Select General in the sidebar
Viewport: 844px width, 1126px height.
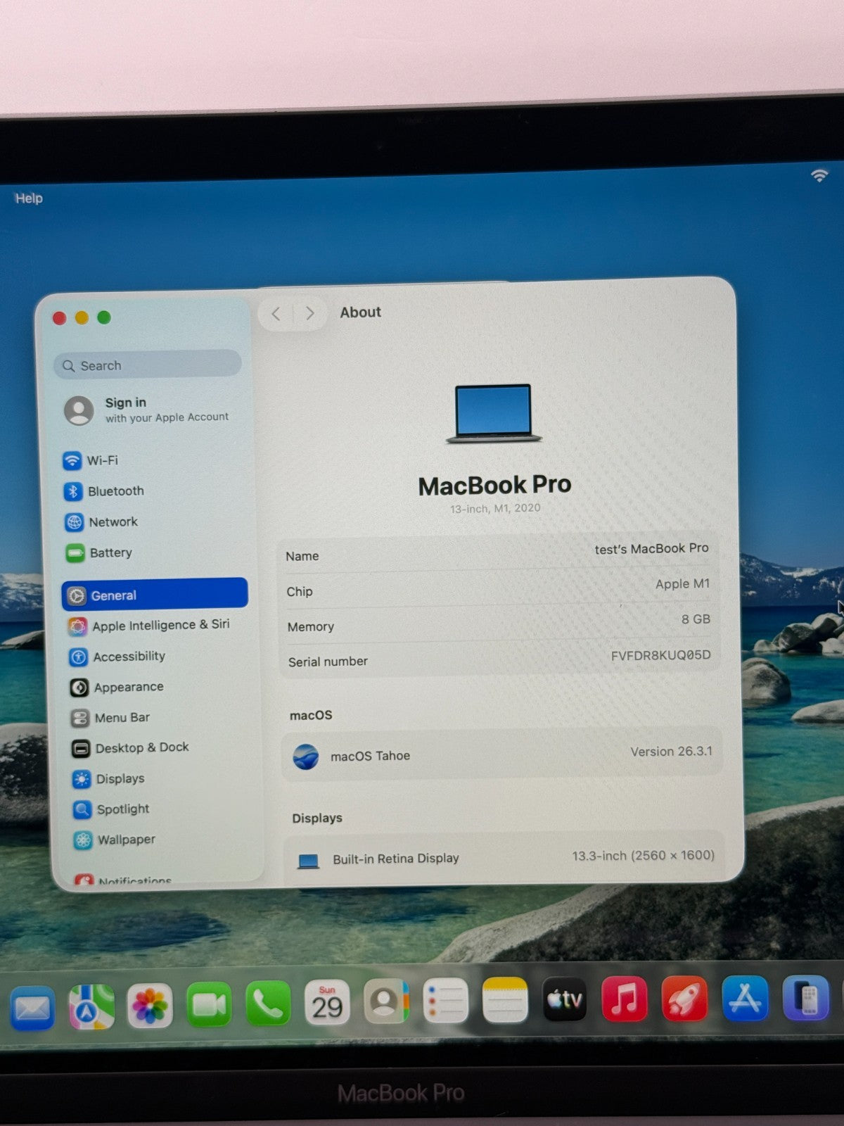tap(155, 594)
